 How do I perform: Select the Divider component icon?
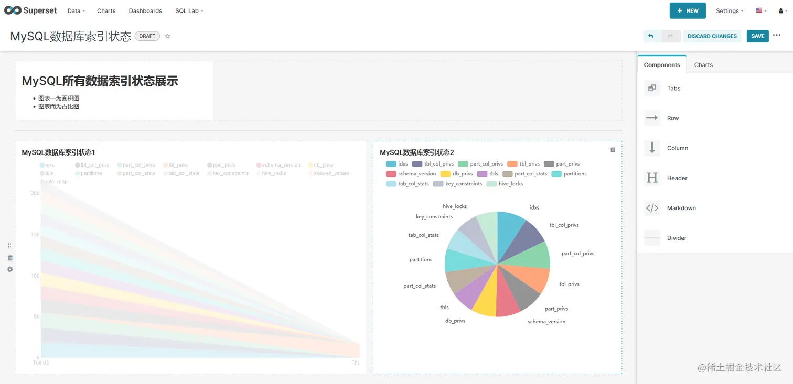click(652, 238)
